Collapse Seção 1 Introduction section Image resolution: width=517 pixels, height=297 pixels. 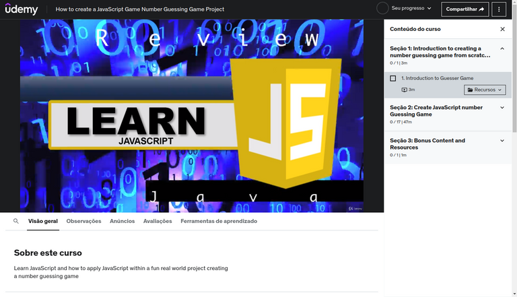click(x=502, y=48)
